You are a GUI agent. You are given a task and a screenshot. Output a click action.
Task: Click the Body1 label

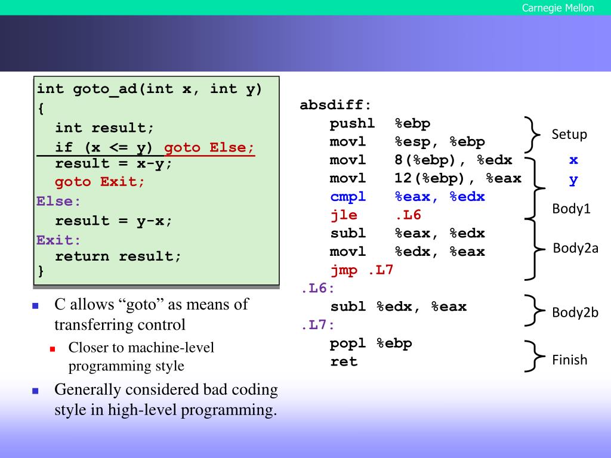pyautogui.click(x=571, y=209)
